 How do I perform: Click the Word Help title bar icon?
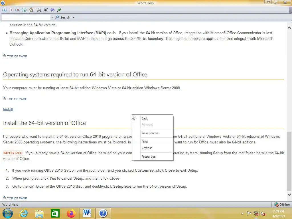(3, 3)
